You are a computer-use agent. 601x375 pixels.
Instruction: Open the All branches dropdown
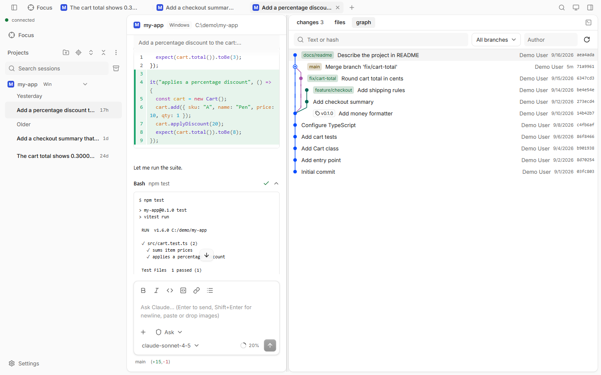point(496,40)
